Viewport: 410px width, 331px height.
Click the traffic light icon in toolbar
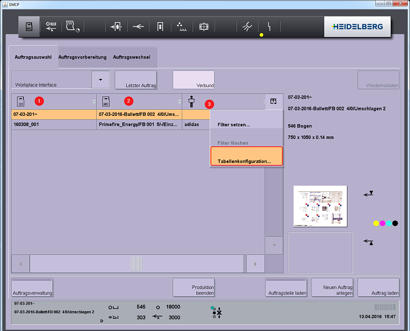tap(160, 26)
